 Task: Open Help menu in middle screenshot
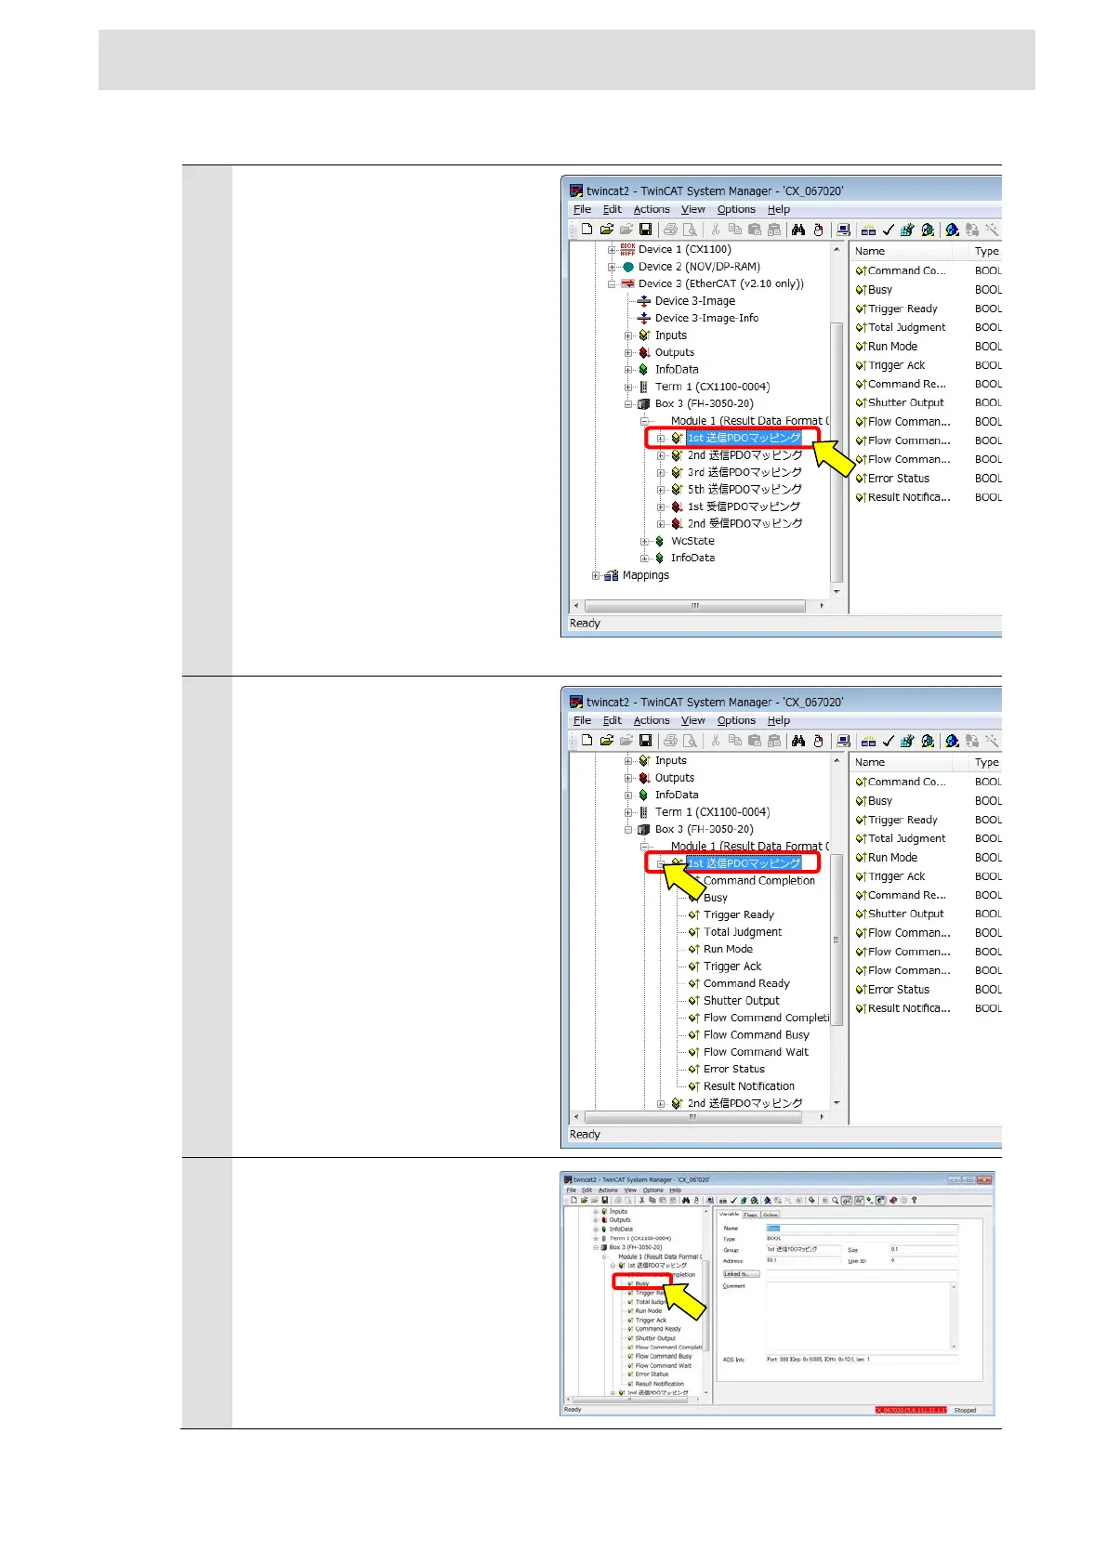click(779, 721)
